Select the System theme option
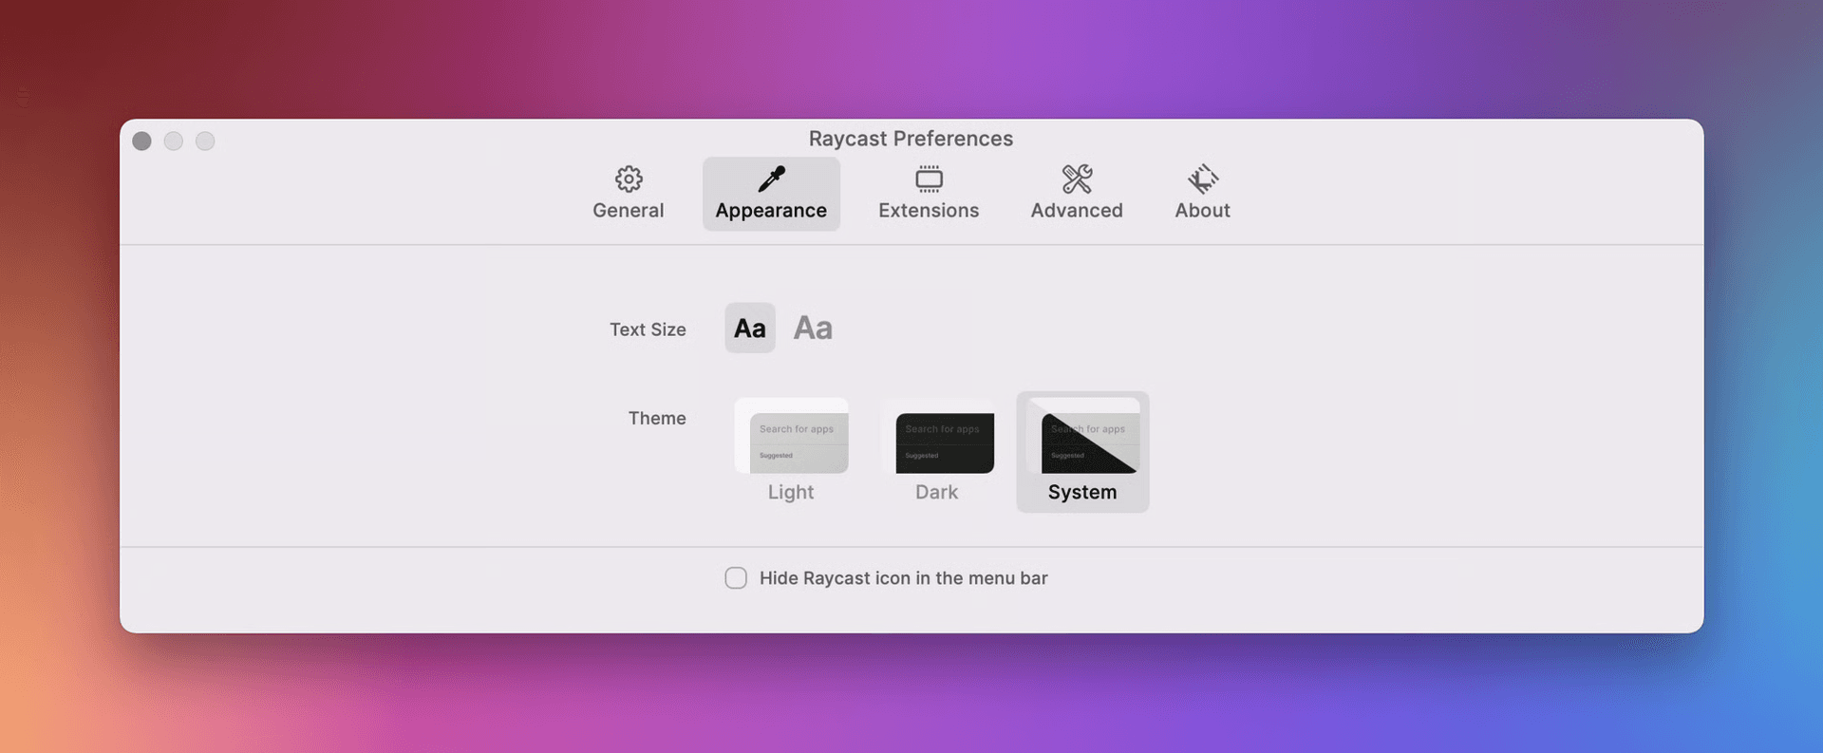The height and width of the screenshot is (753, 1823). (1082, 452)
